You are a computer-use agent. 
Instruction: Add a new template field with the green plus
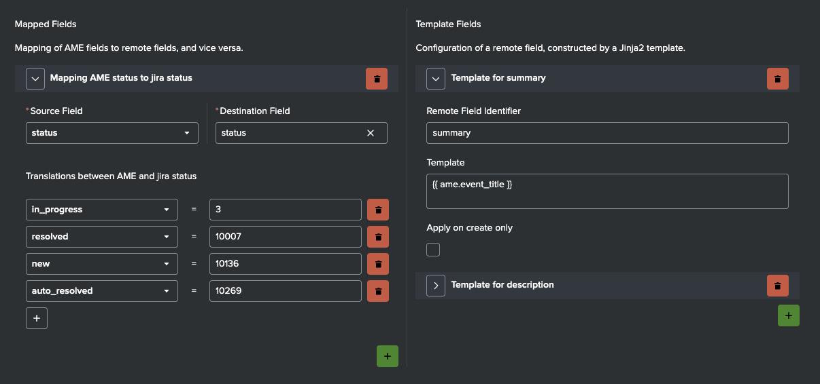pos(789,315)
